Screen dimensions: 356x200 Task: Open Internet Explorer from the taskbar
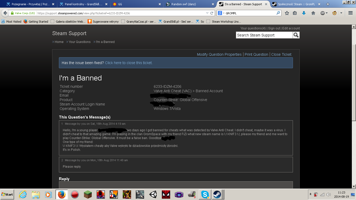pos(23,194)
